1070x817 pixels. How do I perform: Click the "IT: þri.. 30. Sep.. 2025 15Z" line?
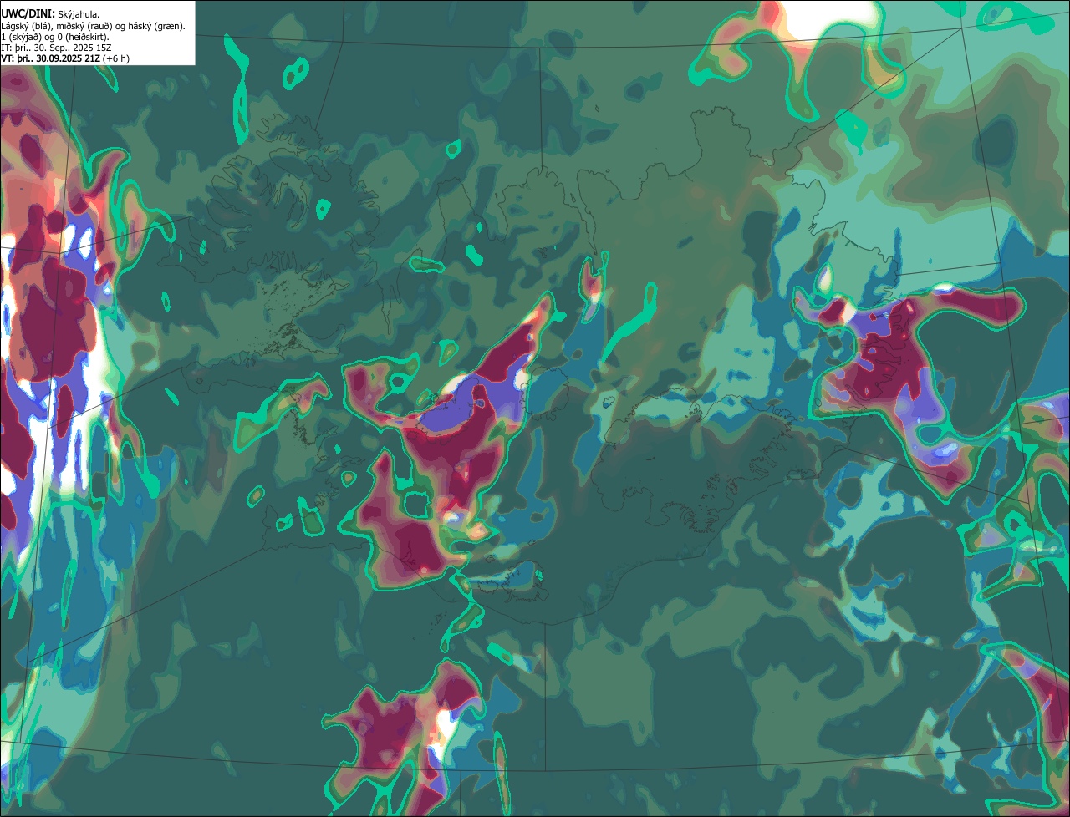tap(56, 48)
